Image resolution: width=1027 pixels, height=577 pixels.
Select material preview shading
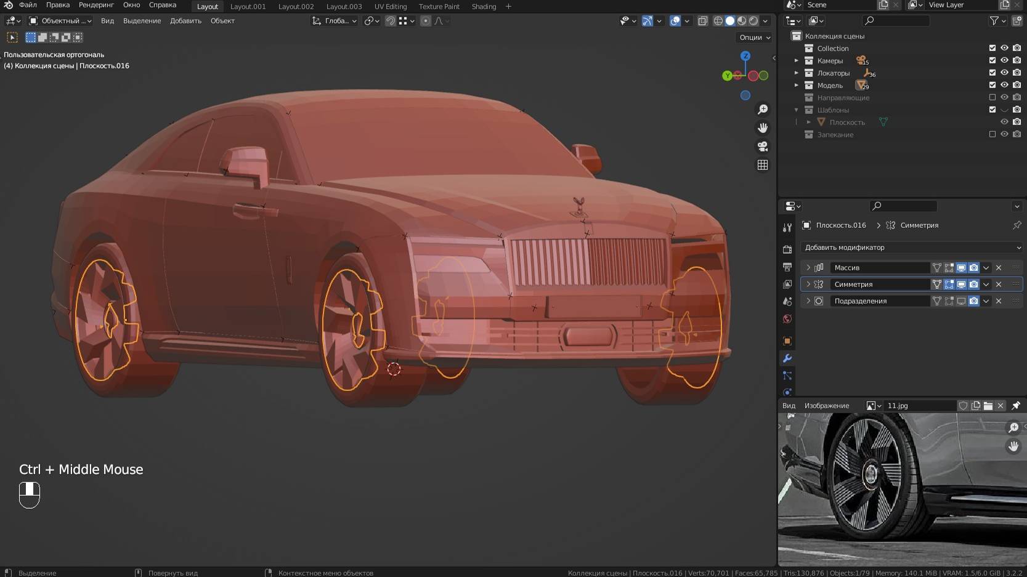pos(742,20)
